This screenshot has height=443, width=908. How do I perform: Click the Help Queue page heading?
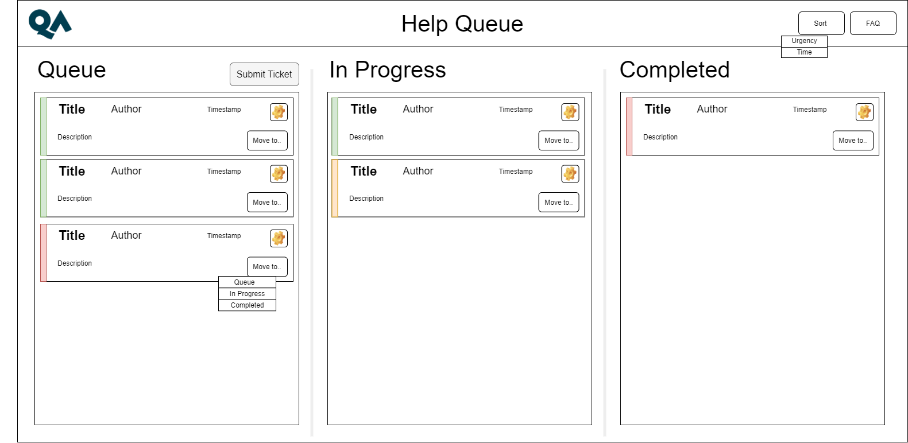pyautogui.click(x=462, y=24)
